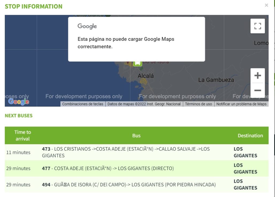Click the colored Google logo on map
Image resolution: width=275 pixels, height=197 pixels.
click(x=18, y=102)
